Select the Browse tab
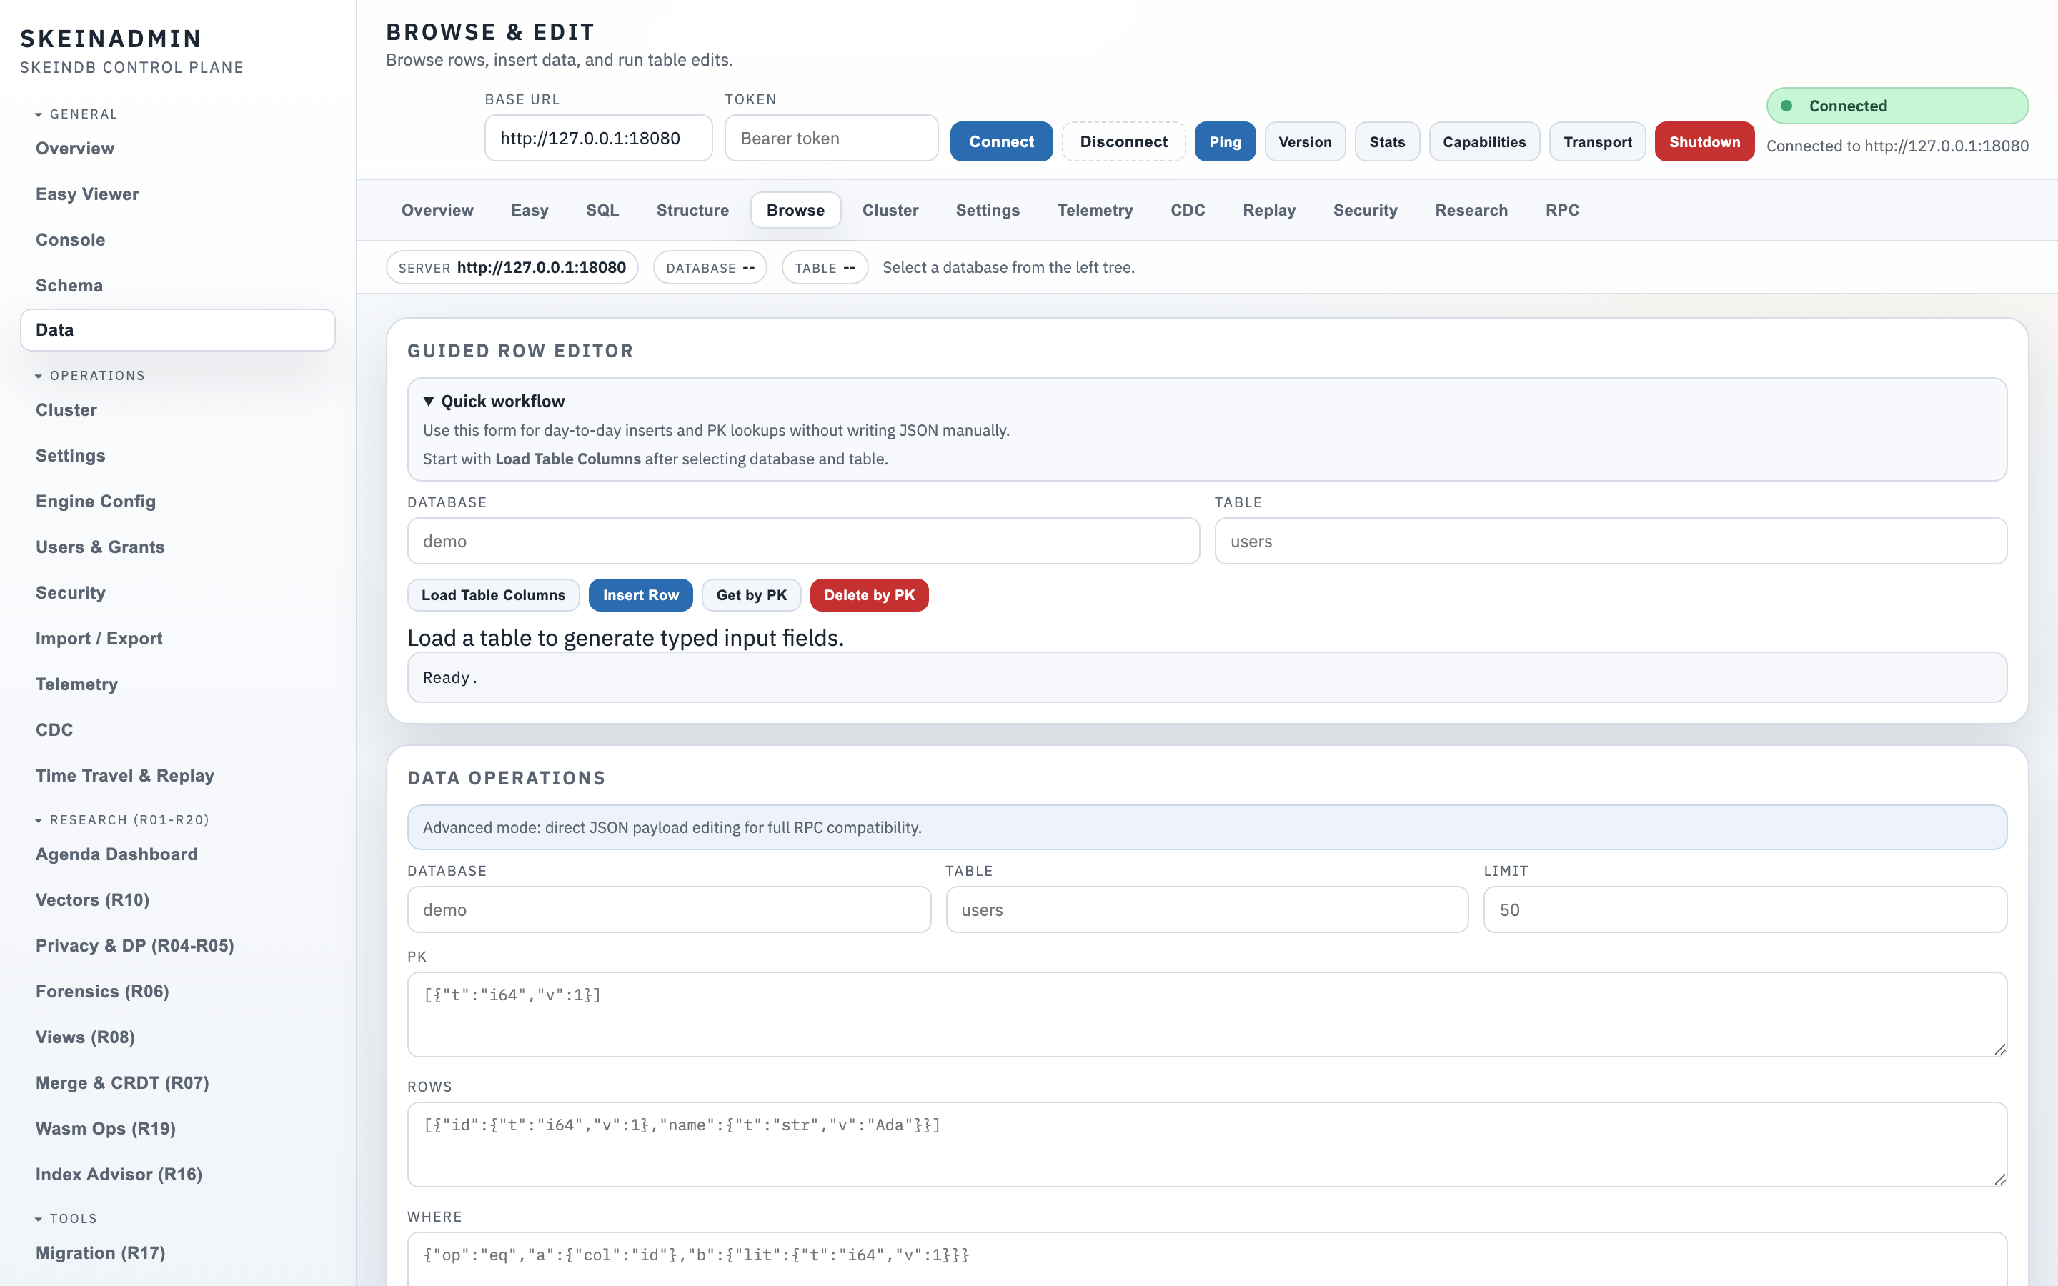The width and height of the screenshot is (2058, 1286). [795, 210]
